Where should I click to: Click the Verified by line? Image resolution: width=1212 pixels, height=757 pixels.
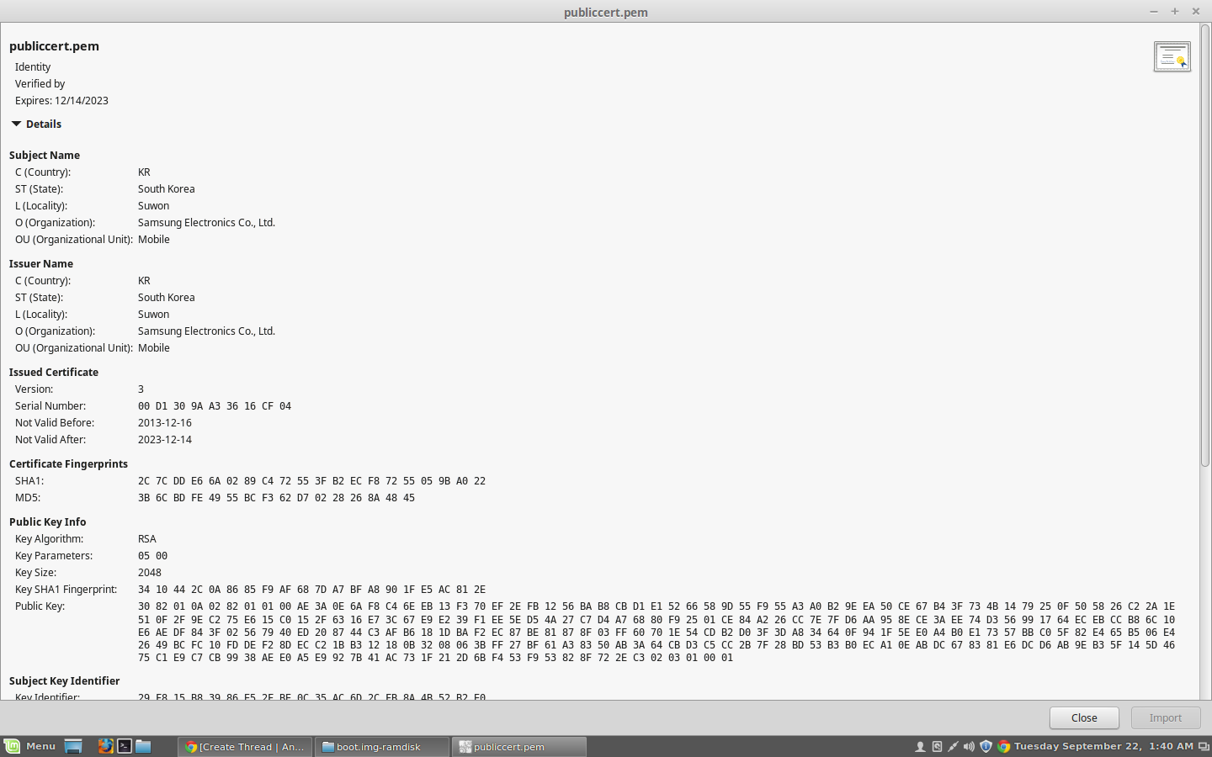(40, 83)
